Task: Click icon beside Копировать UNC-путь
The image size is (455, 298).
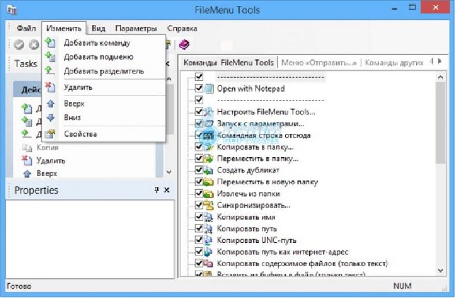Action: tap(208, 240)
